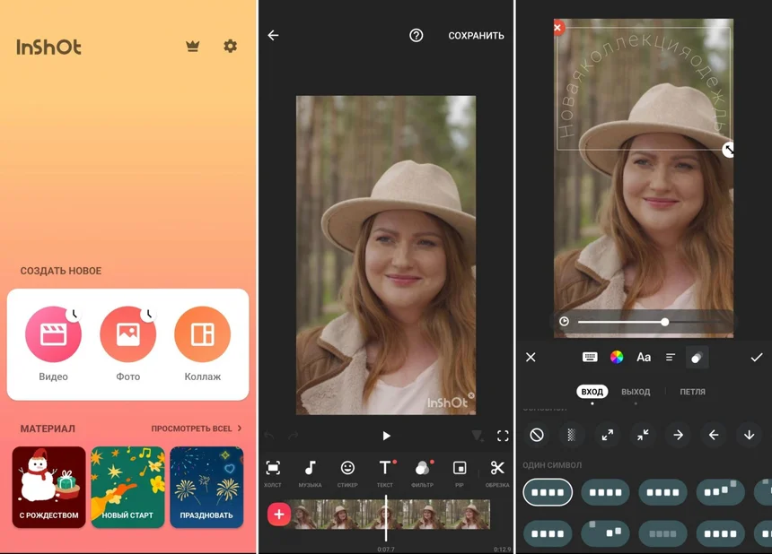The width and height of the screenshot is (772, 554).
Task: Choose the faded-dots symbol animation preset
Action: pos(662,533)
